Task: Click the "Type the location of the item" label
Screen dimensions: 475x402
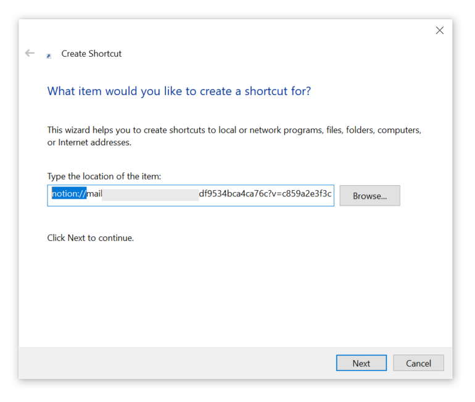Action: 104,177
